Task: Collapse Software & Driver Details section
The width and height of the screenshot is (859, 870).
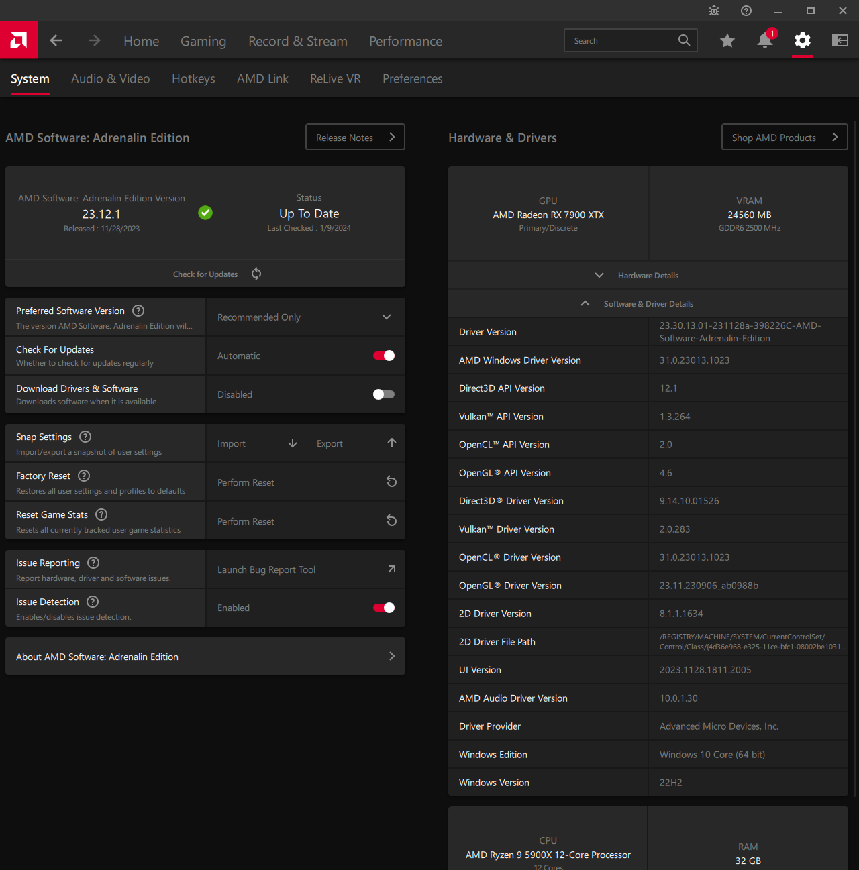Action: [x=648, y=304]
